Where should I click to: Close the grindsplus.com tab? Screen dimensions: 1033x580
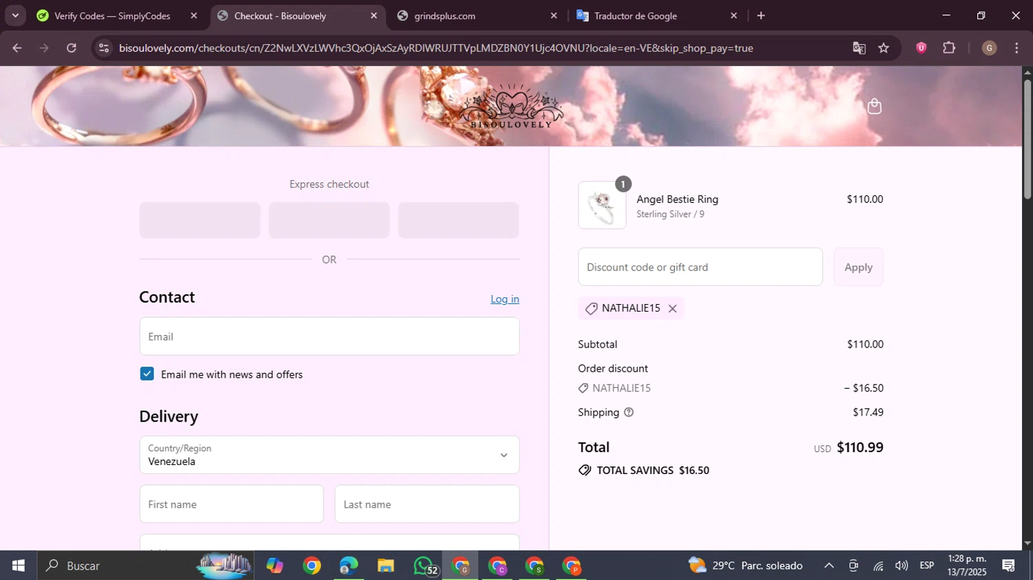554,16
